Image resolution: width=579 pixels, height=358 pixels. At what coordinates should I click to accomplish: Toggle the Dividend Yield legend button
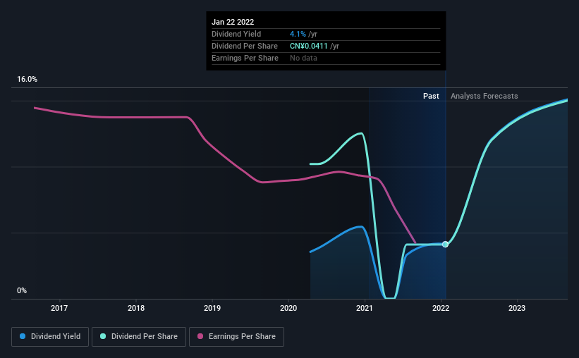click(50, 337)
